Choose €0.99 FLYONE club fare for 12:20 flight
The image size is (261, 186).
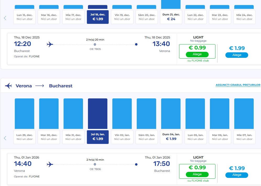[x=197, y=54]
